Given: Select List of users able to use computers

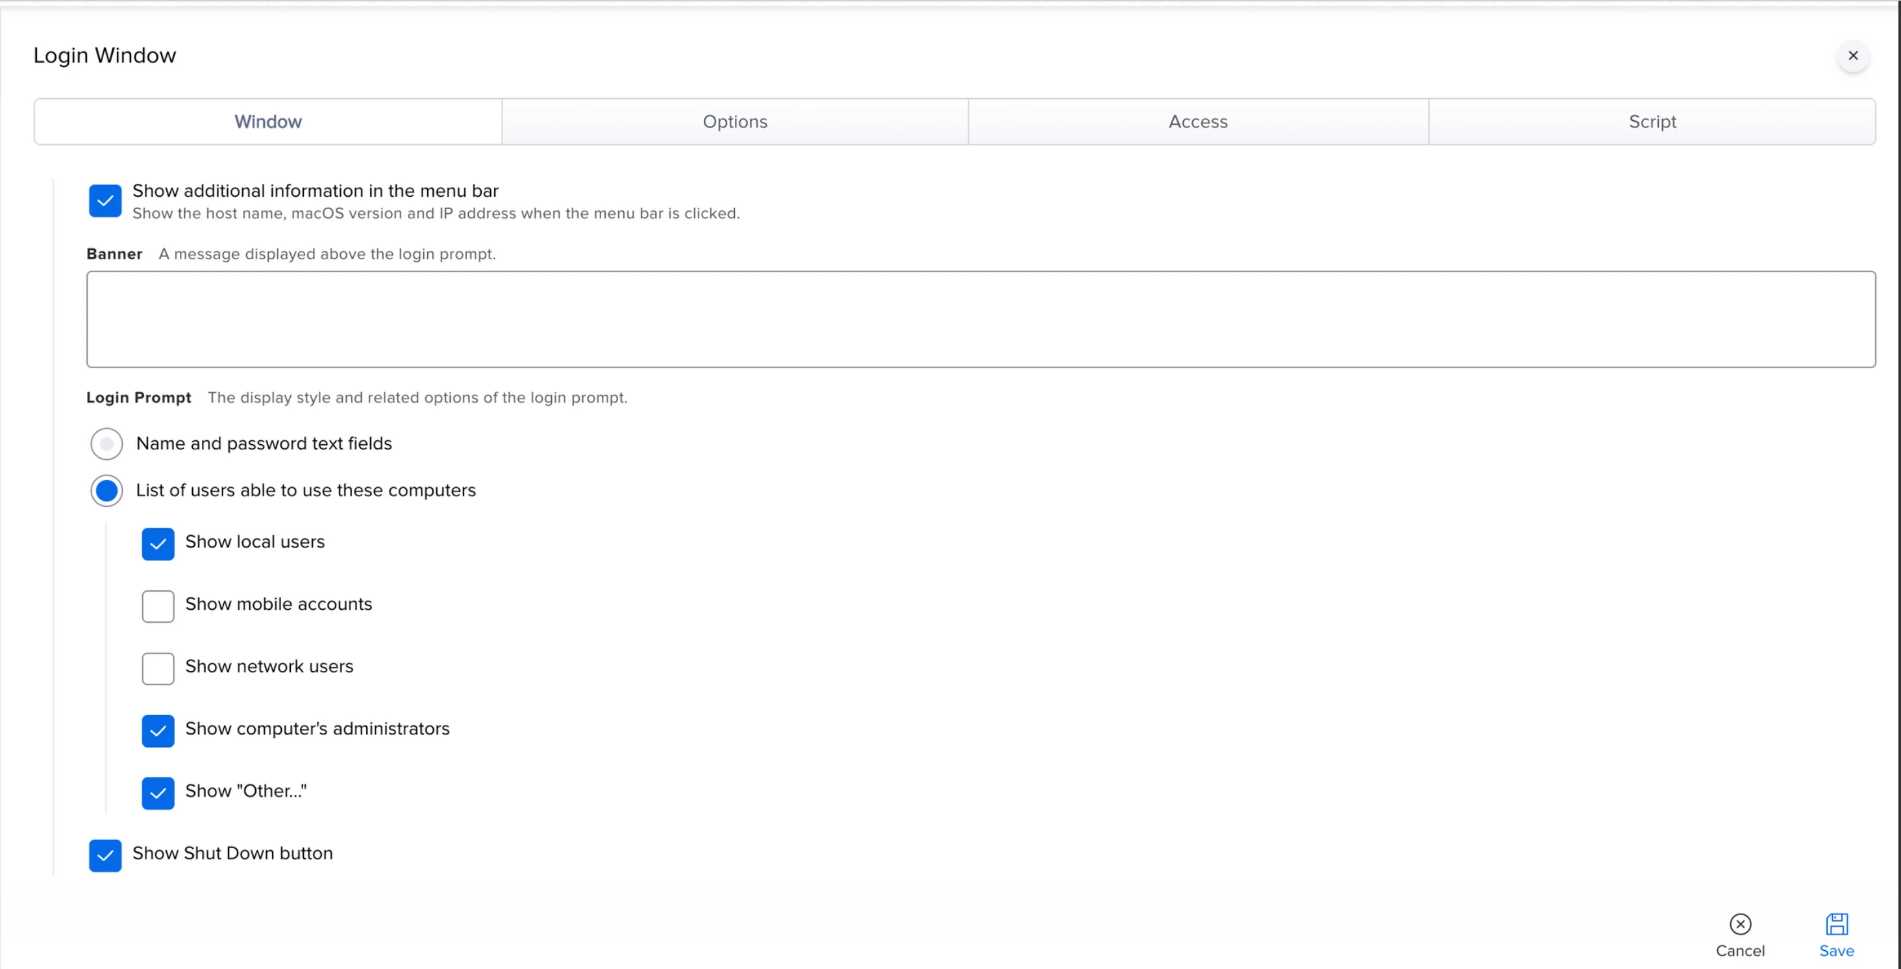Looking at the screenshot, I should (106, 491).
